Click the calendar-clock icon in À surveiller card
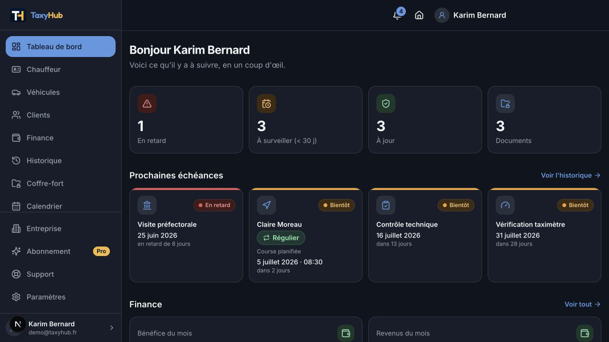609x342 pixels. tap(266, 104)
